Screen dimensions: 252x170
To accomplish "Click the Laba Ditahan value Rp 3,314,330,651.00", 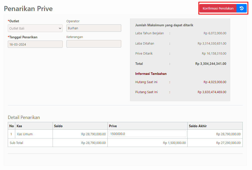I will point(212,44).
